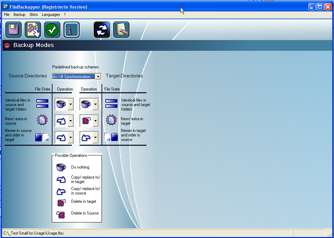334x238 pixels.
Task: Click the Copy/replace to target legend icon
Action: pos(61,180)
